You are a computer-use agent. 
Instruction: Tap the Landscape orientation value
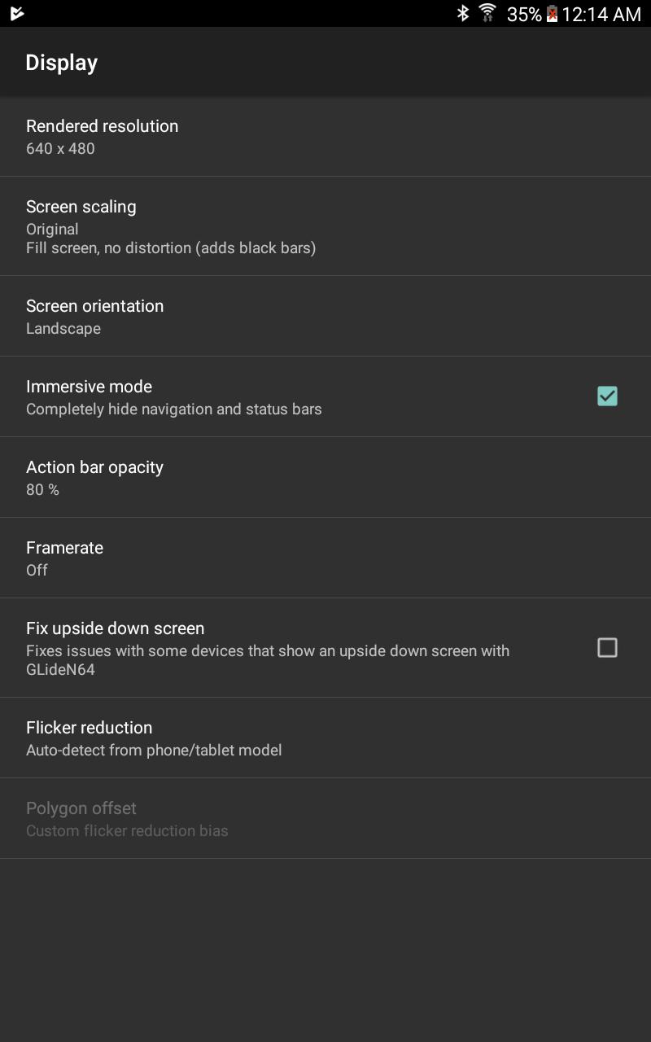[63, 329]
